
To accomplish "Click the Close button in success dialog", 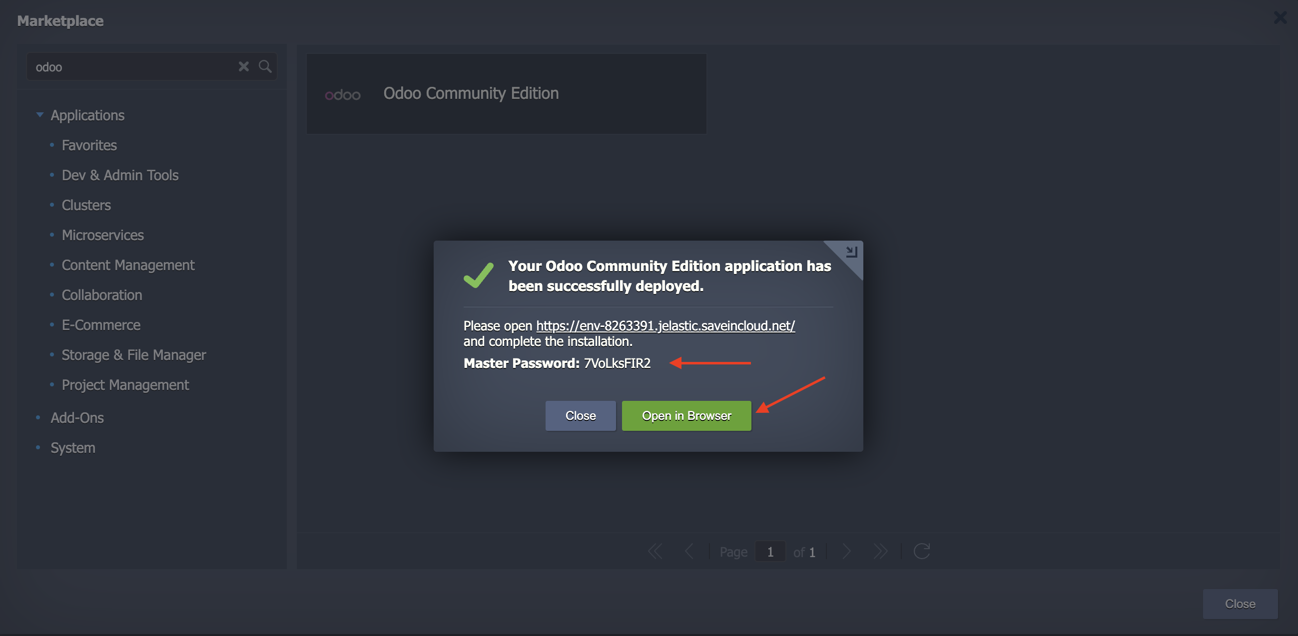I will click(x=581, y=415).
